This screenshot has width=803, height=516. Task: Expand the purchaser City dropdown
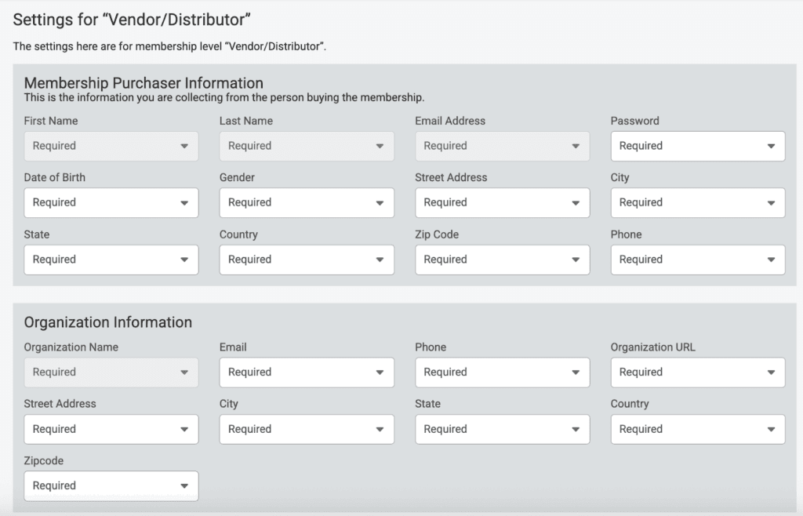697,202
